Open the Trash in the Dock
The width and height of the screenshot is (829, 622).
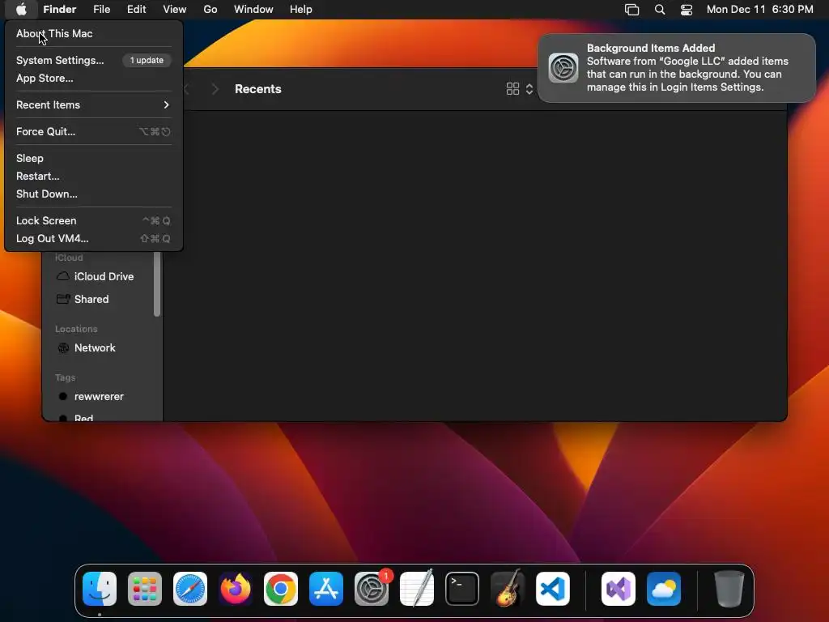point(729,589)
